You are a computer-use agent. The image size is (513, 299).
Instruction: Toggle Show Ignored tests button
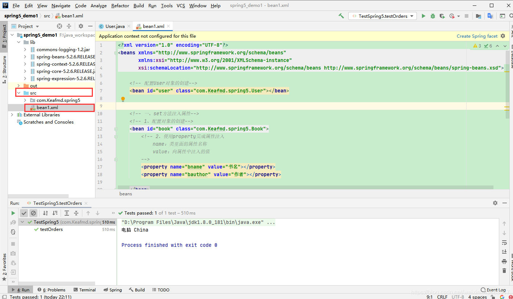point(33,213)
